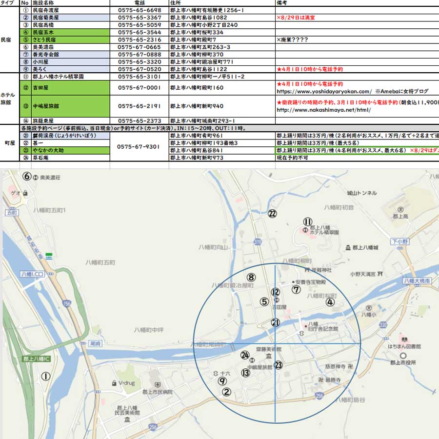Click circled marker 6 beside 奥美濃荘 on map
439x439 pixels.
(x=27, y=177)
